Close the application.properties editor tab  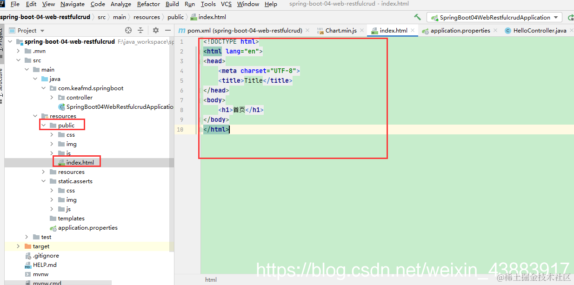(495, 31)
